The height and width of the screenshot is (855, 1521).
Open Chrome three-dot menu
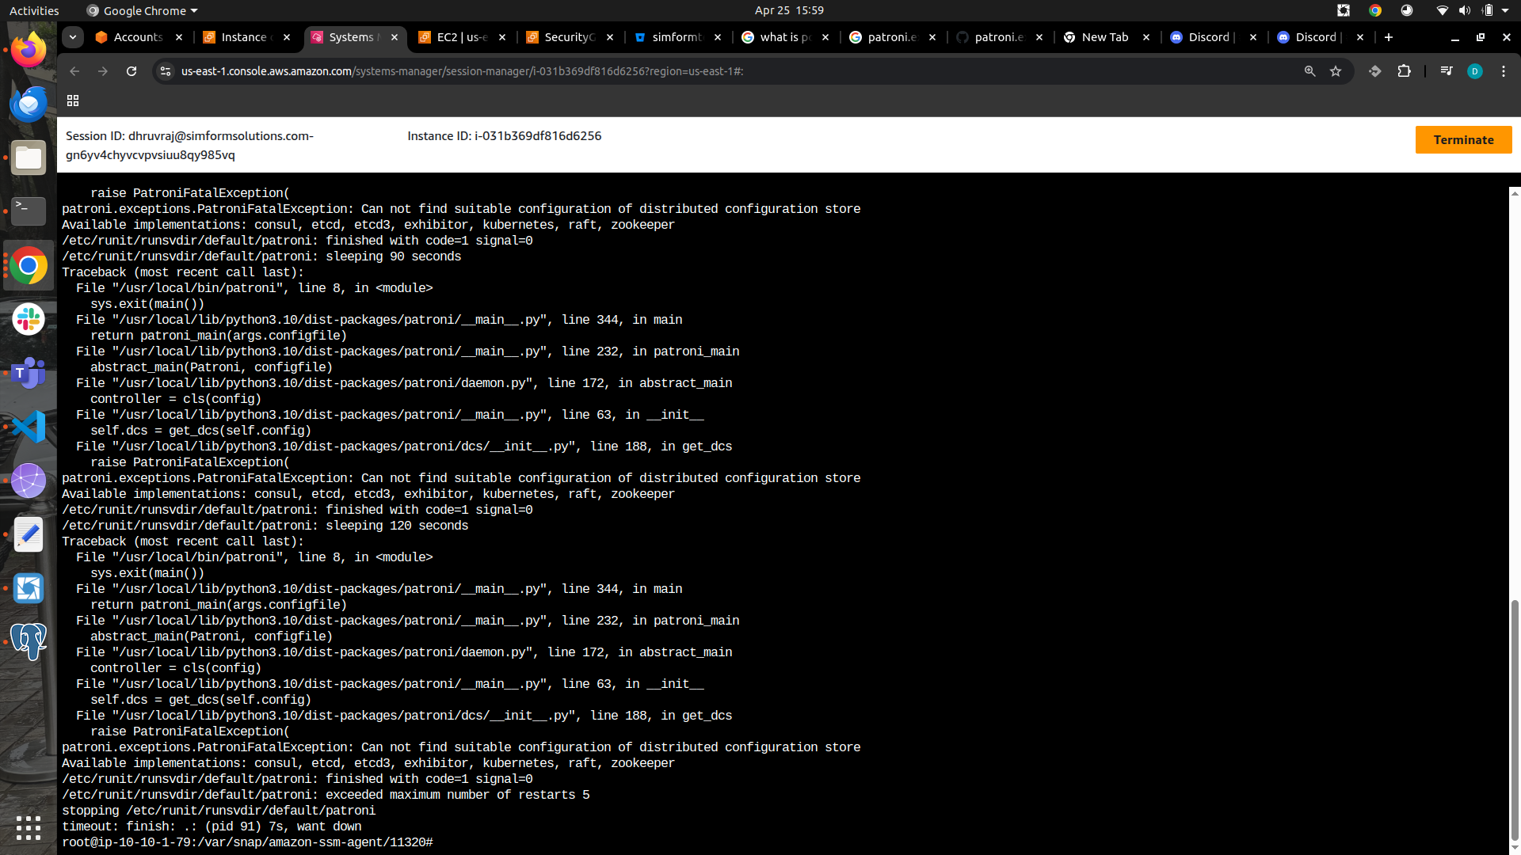click(x=1503, y=71)
